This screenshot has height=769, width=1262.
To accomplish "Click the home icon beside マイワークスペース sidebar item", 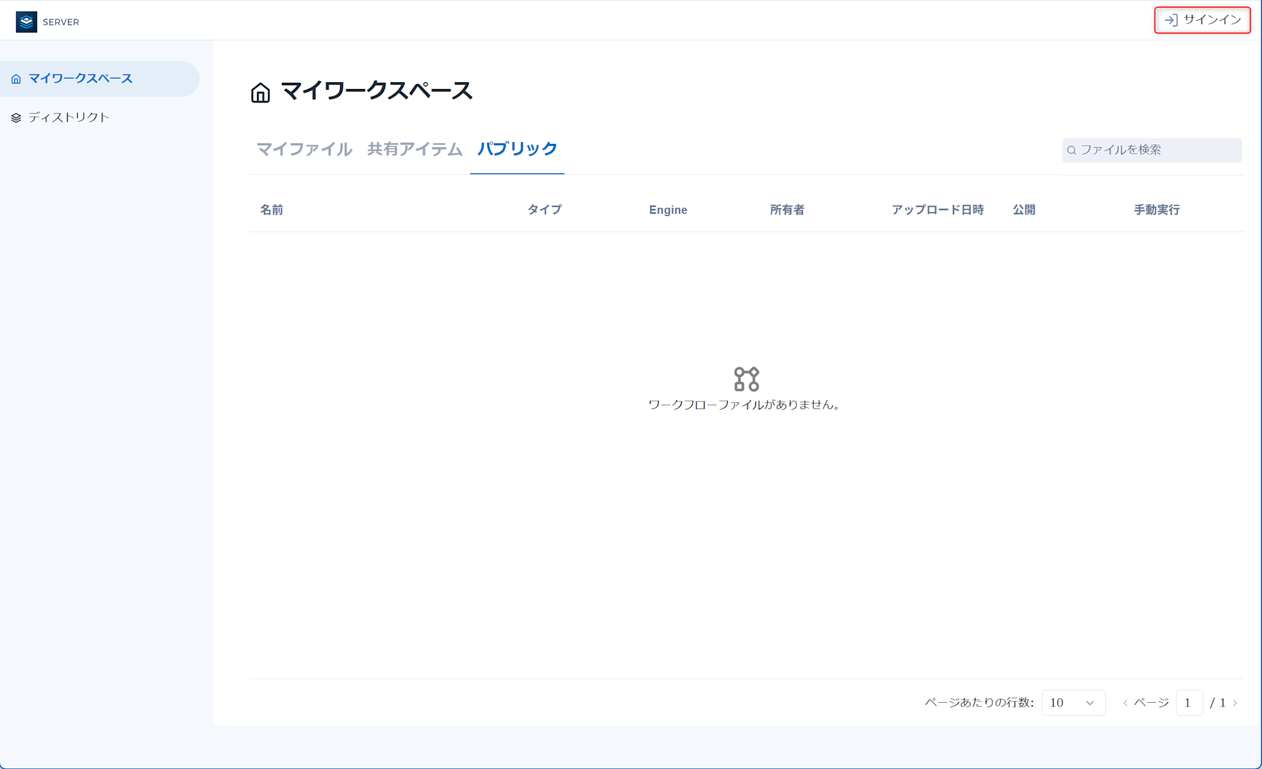I will (x=16, y=79).
